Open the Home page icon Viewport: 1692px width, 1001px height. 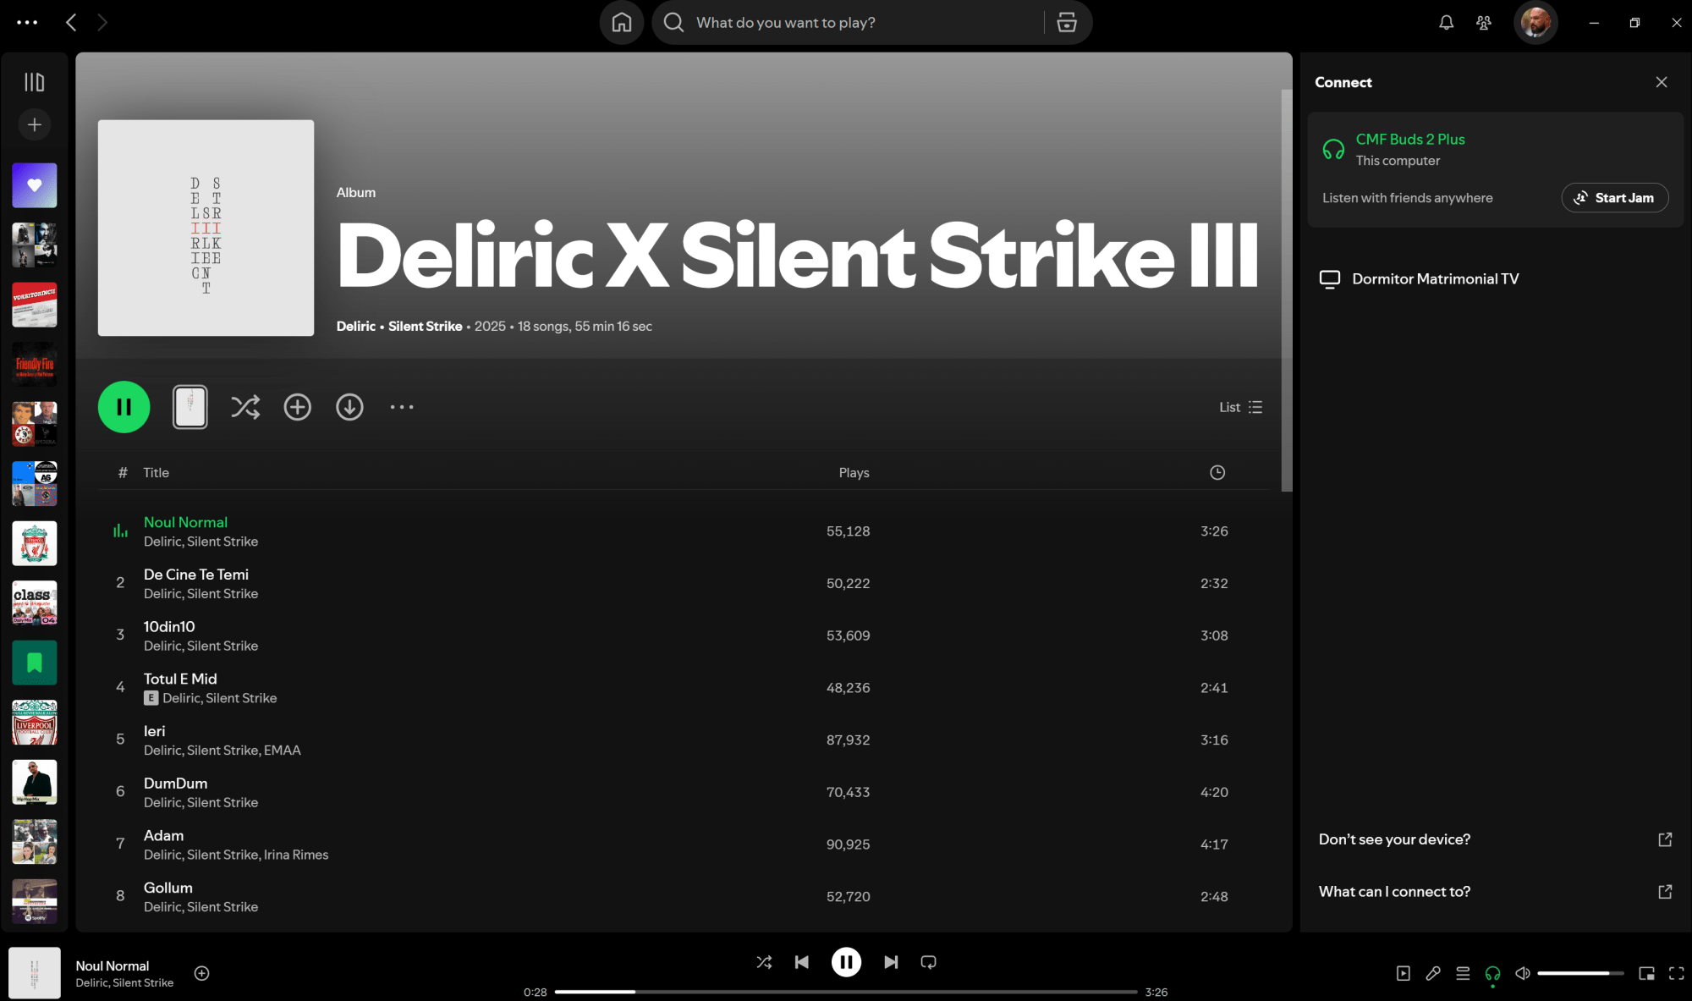point(622,23)
